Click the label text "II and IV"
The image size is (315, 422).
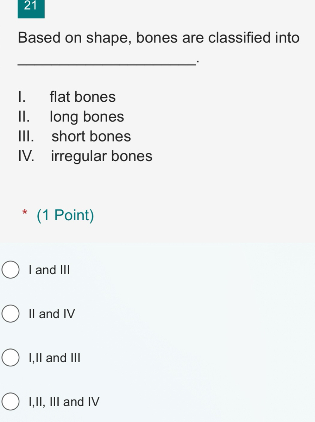pyautogui.click(x=52, y=314)
